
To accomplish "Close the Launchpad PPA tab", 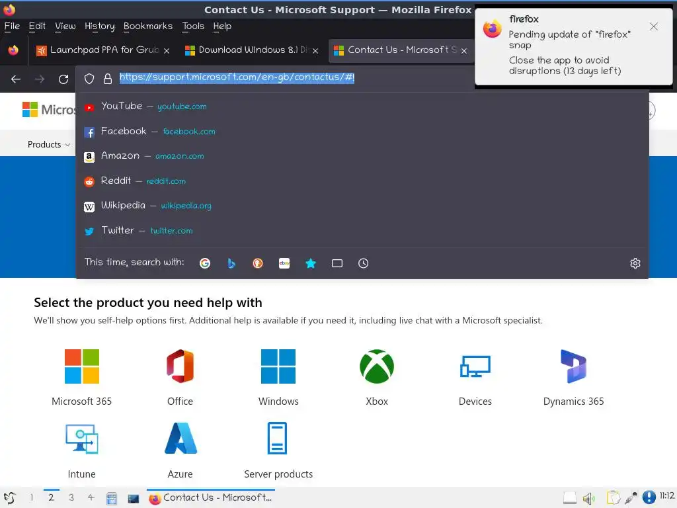I will (x=167, y=51).
